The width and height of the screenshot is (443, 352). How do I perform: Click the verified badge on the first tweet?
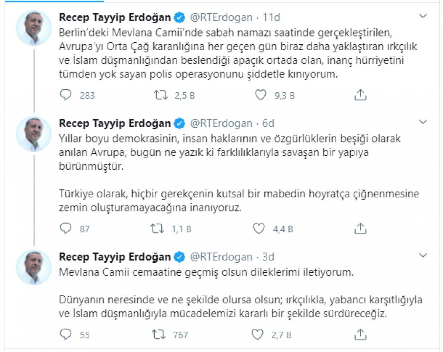[x=179, y=17]
